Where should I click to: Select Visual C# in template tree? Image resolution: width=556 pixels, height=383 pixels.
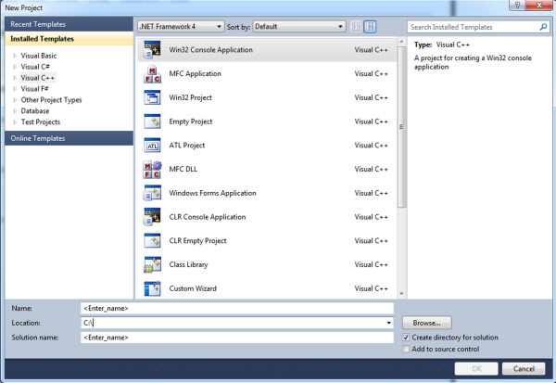[x=35, y=67]
